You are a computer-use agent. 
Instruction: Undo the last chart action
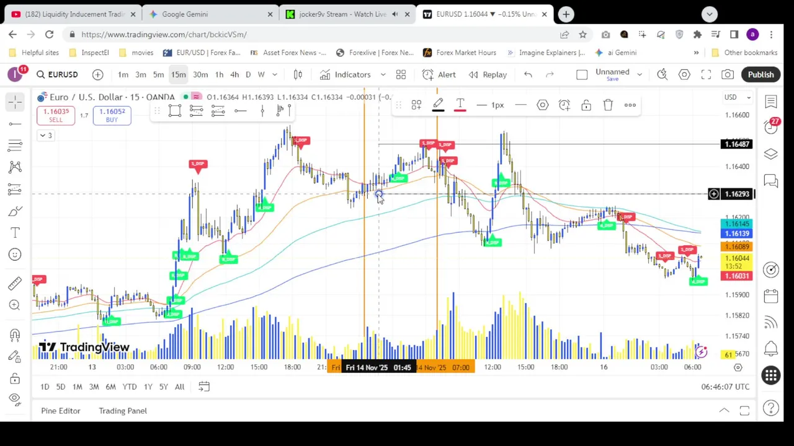point(528,74)
